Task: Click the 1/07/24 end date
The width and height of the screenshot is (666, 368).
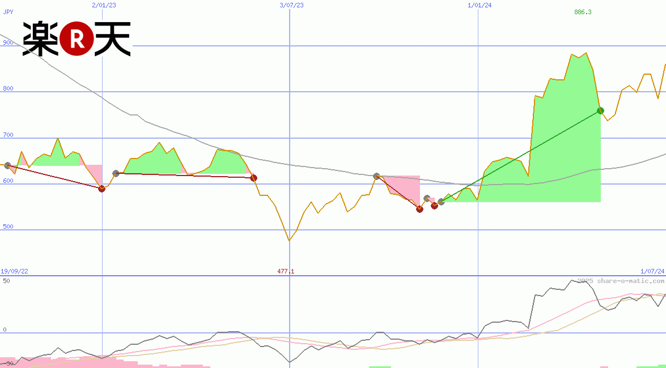Action: pyautogui.click(x=652, y=271)
